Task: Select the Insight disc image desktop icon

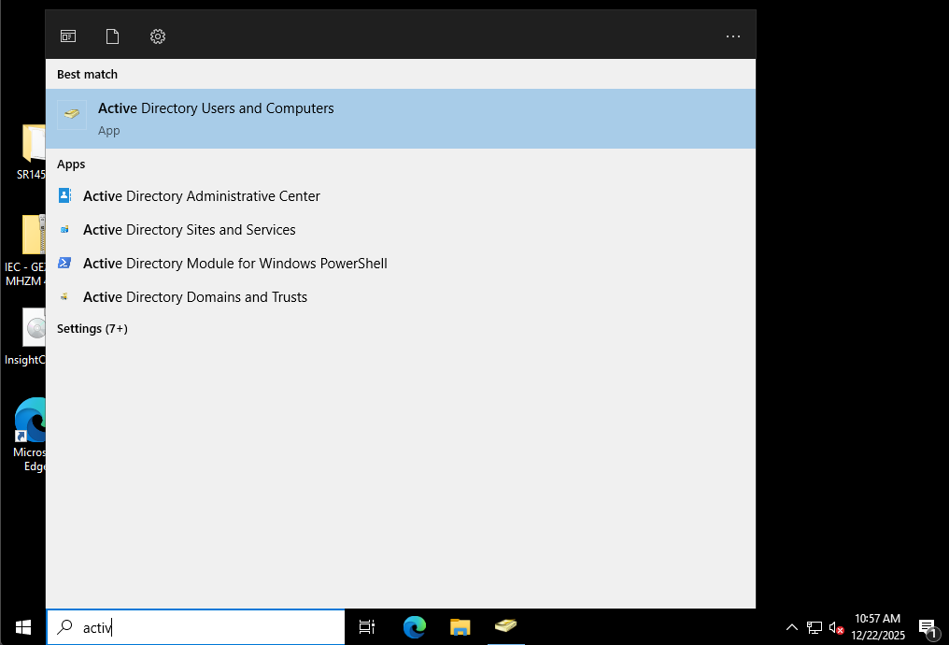Action: [x=25, y=337]
